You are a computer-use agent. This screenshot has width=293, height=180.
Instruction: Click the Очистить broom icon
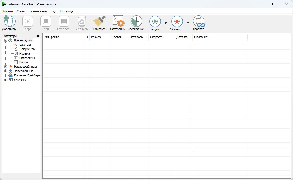[x=99, y=21]
